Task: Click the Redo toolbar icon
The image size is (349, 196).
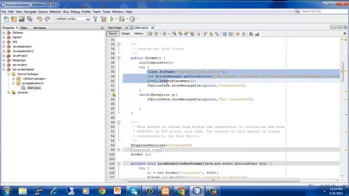Action: pyautogui.click(x=47, y=19)
